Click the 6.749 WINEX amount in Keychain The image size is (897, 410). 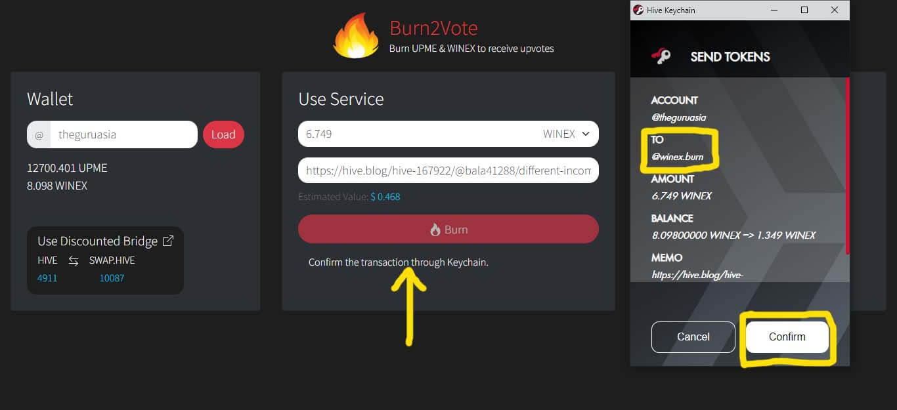681,195
